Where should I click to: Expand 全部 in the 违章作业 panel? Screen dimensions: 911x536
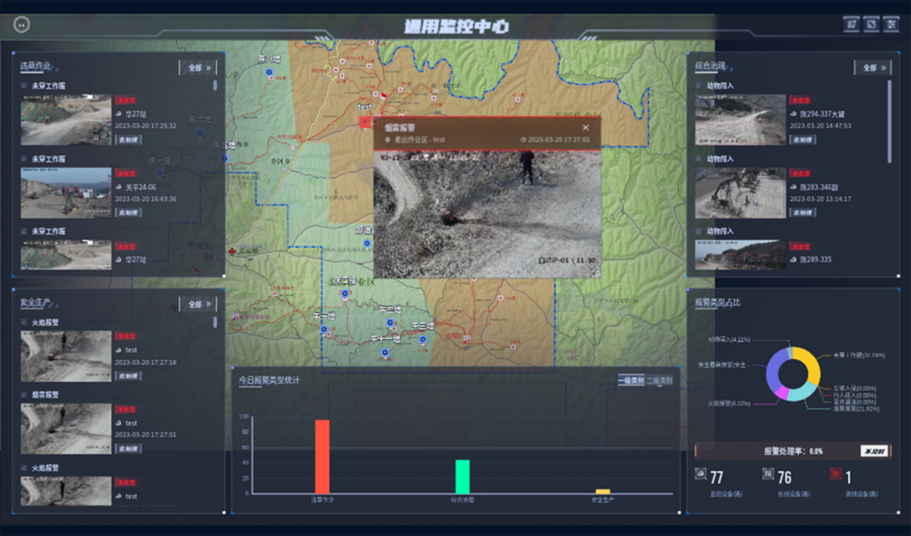[197, 67]
